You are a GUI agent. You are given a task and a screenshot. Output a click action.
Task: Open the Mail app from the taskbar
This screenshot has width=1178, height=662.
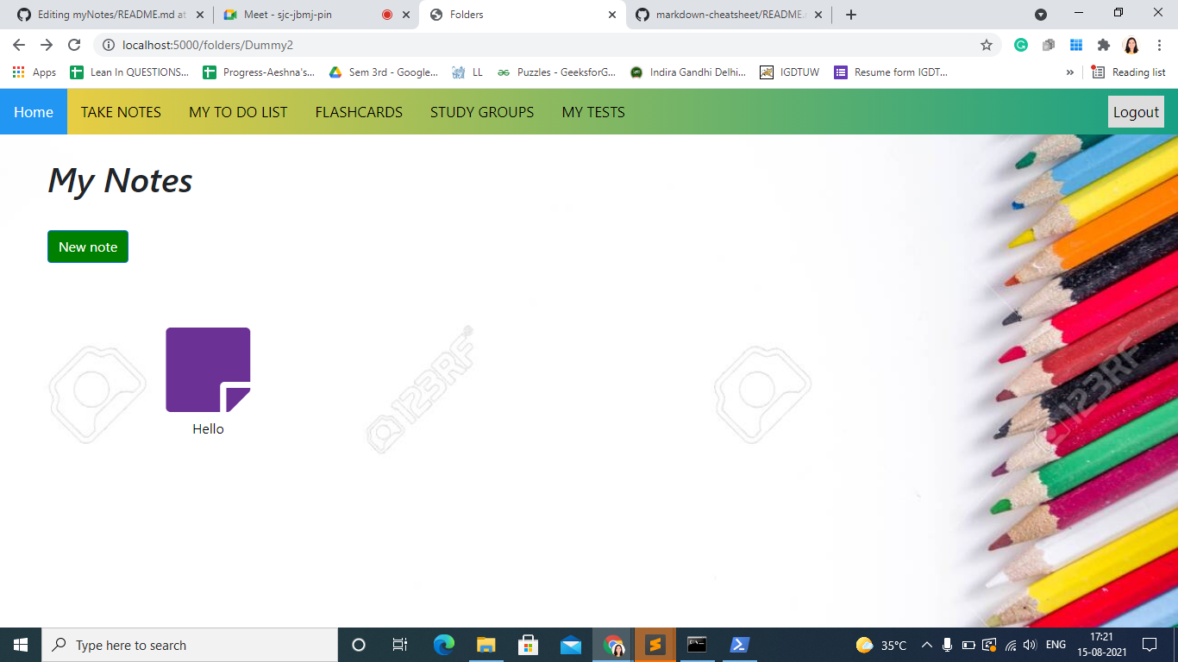(570, 645)
